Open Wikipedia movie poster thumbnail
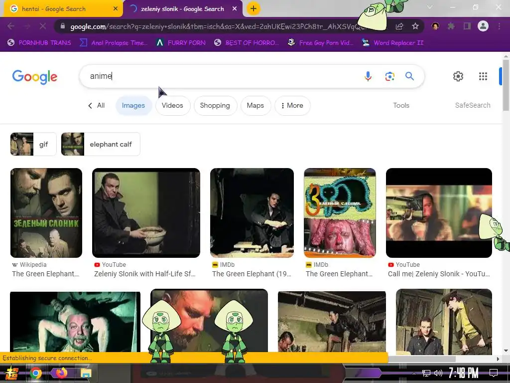Image resolution: width=510 pixels, height=383 pixels. (x=46, y=213)
